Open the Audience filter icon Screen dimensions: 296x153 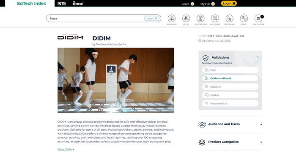pyautogui.click(x=171, y=19)
